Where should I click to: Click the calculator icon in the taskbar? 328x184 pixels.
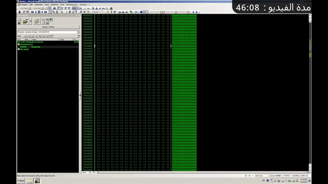30,180
